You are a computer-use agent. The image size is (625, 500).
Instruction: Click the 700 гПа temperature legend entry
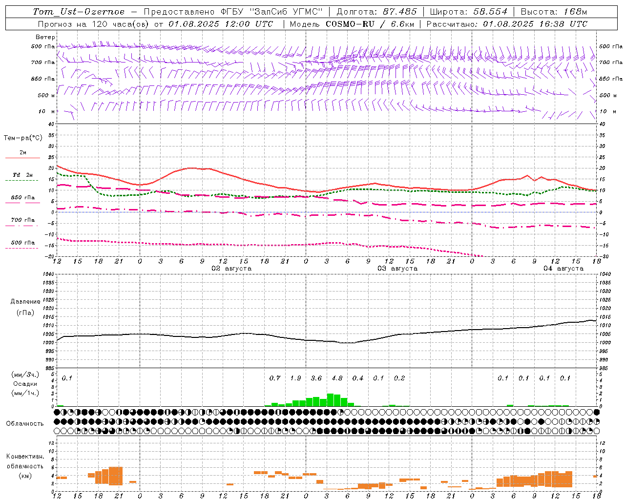23,221
